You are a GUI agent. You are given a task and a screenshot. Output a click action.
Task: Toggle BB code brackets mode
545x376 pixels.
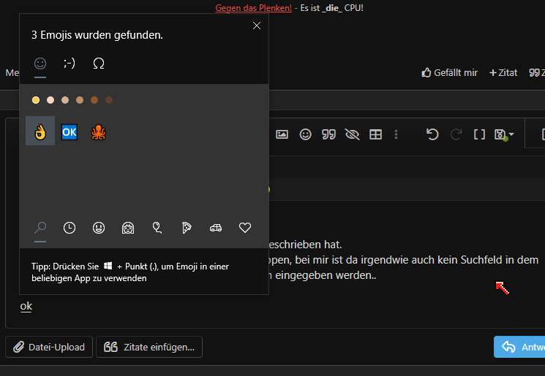pos(479,134)
